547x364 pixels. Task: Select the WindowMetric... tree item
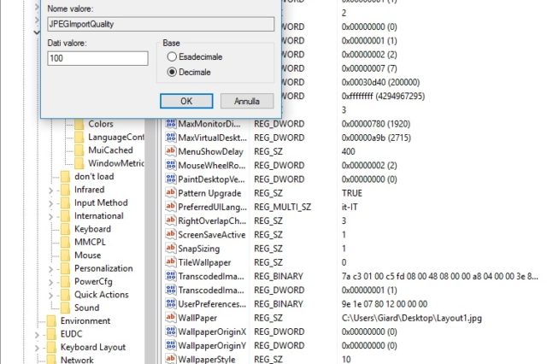click(x=116, y=163)
